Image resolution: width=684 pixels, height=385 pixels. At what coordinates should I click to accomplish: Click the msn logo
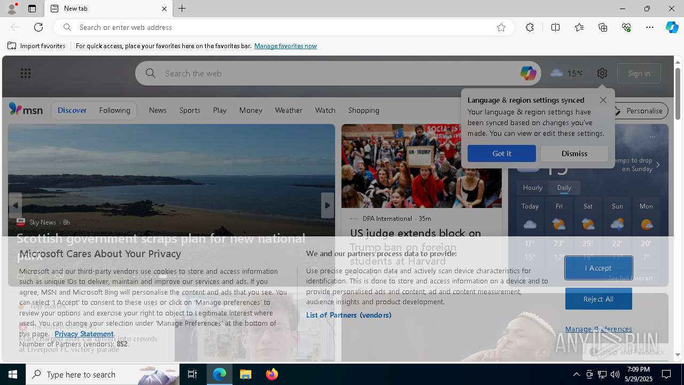point(26,110)
